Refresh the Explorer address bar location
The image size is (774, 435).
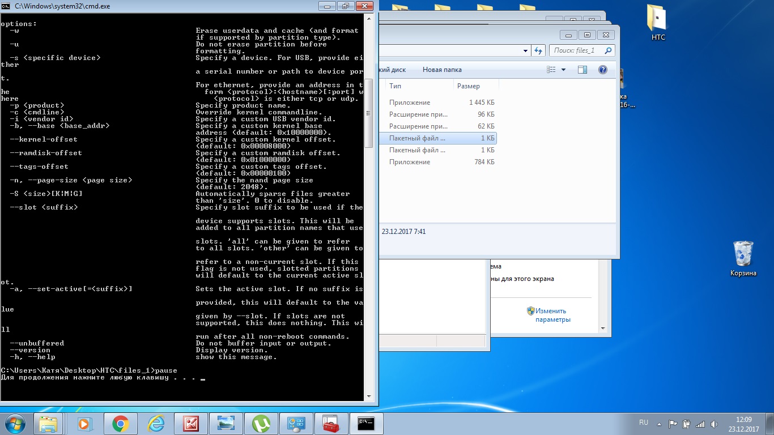[539, 50]
